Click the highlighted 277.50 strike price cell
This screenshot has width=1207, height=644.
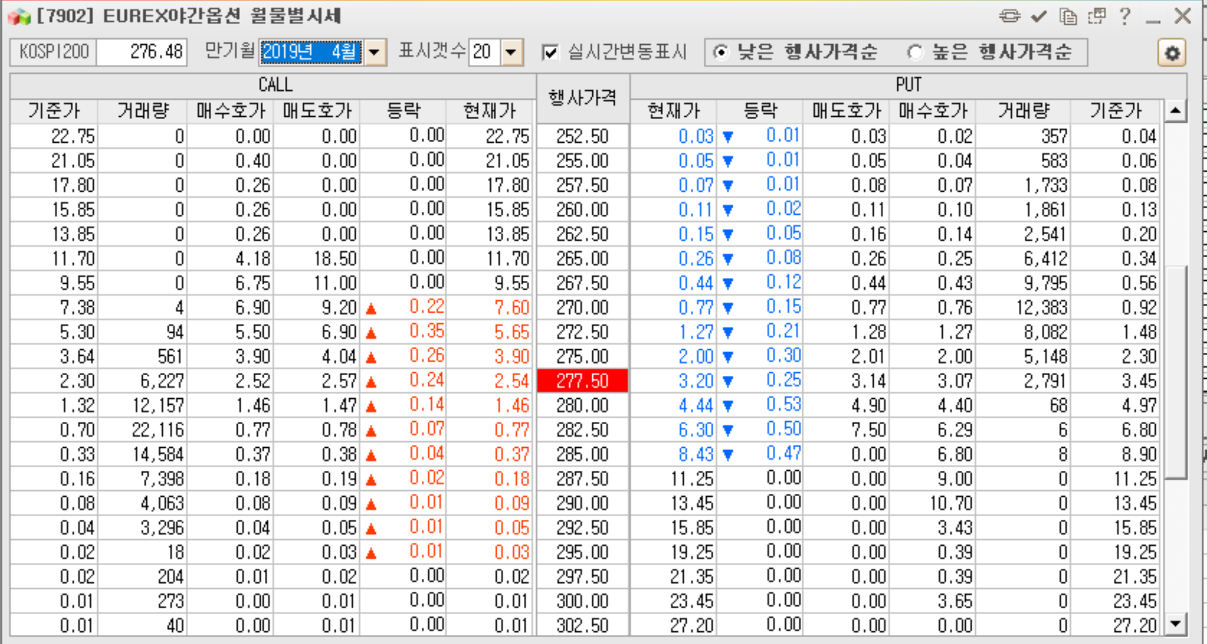coord(582,381)
